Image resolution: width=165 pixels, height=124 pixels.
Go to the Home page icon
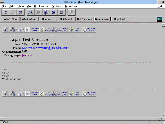pyautogui.click(x=21, y=12)
